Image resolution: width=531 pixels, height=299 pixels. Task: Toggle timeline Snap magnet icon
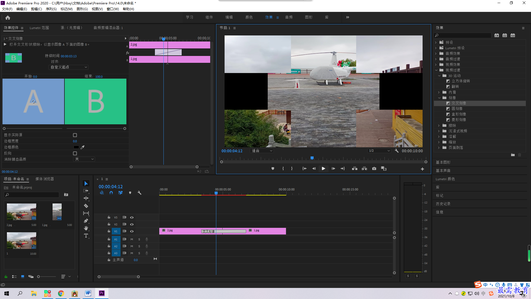click(111, 193)
